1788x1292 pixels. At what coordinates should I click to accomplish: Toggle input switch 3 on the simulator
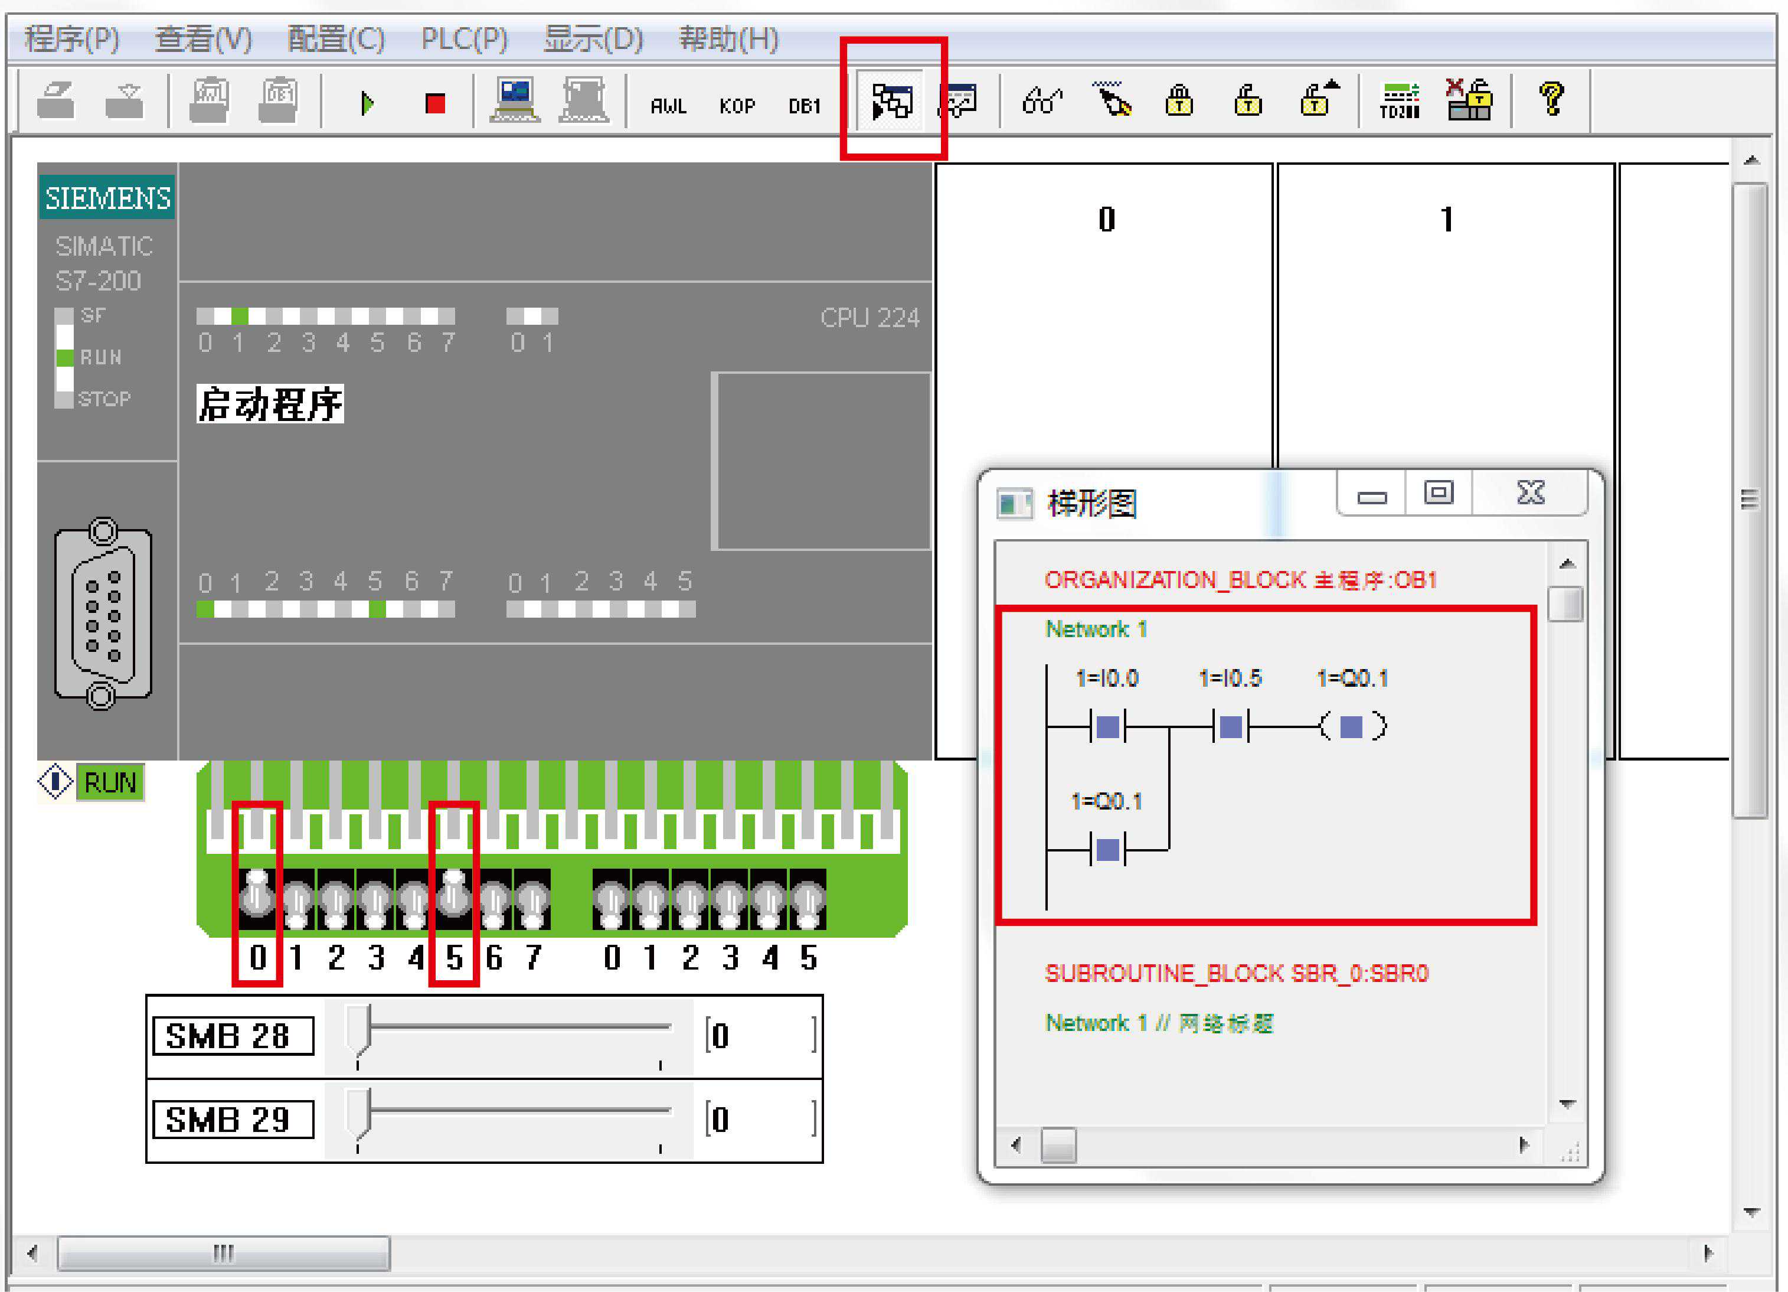pyautogui.click(x=375, y=901)
